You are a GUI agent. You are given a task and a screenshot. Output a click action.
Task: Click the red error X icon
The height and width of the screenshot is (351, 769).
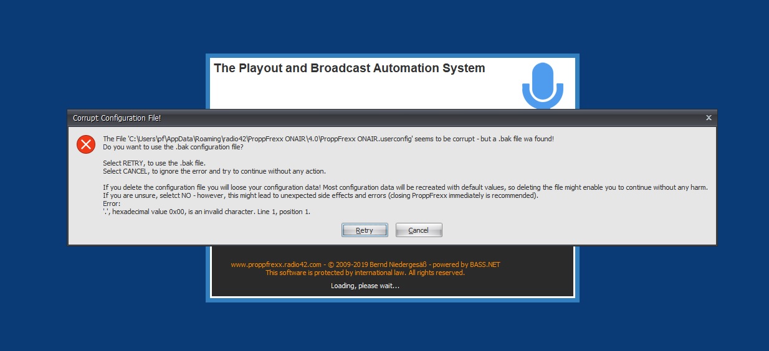(x=85, y=144)
